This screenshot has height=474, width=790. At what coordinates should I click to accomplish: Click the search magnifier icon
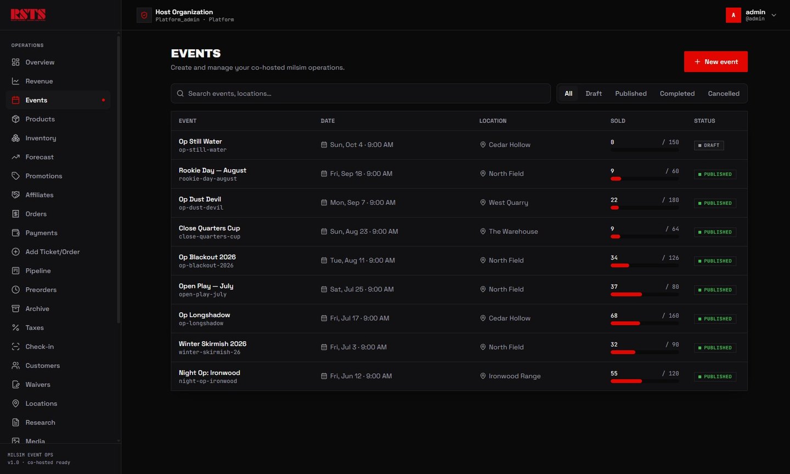[x=180, y=94]
